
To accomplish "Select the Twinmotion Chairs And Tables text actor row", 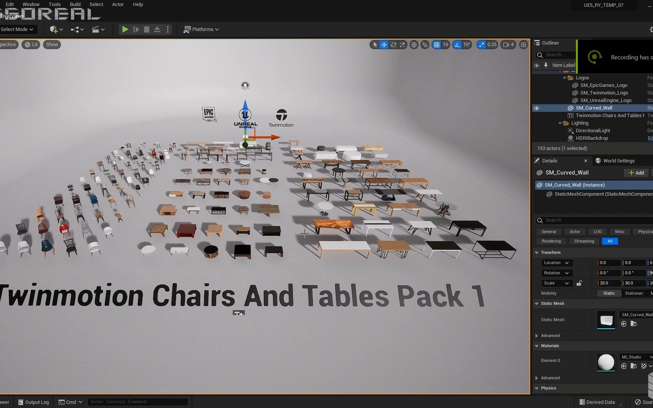I will (x=610, y=116).
